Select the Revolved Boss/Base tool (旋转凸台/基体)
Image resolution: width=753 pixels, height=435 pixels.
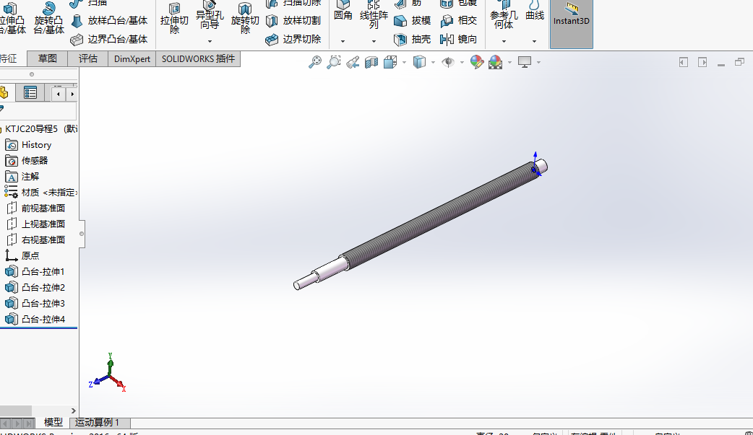[48, 18]
